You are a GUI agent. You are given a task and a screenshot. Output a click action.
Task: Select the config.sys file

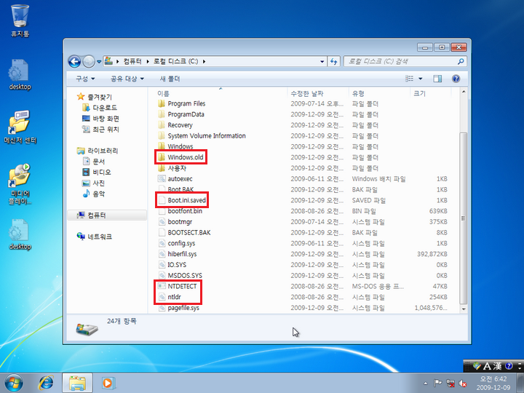176,243
